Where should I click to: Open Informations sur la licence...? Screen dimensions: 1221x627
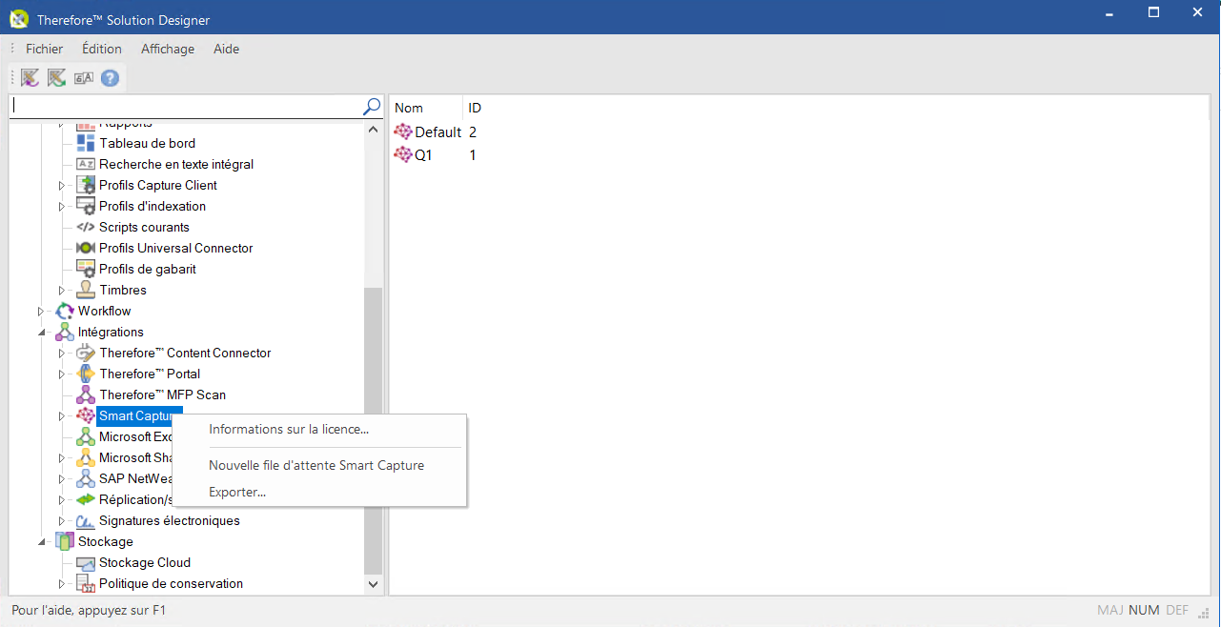pos(289,430)
